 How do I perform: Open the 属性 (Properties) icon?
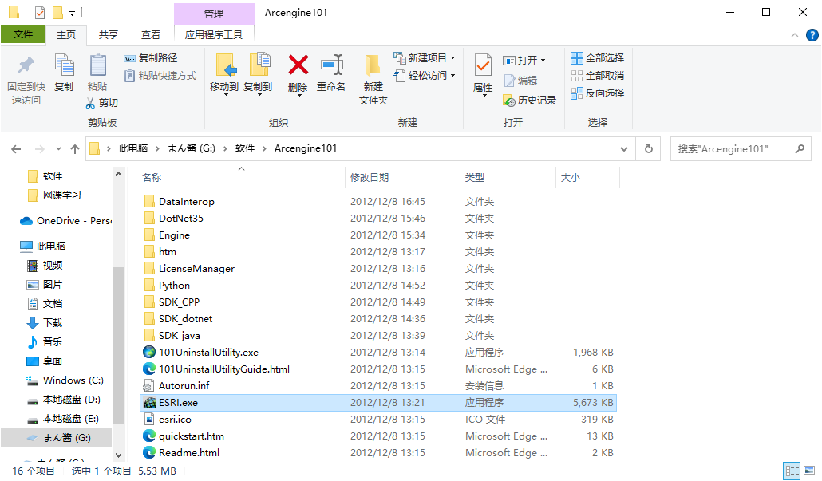tap(482, 67)
